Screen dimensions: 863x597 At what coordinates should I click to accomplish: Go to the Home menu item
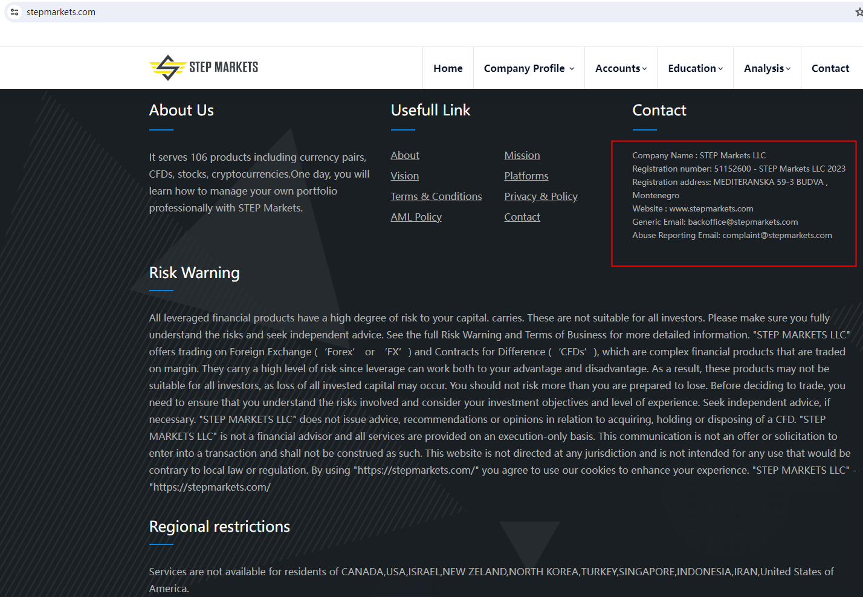click(448, 68)
